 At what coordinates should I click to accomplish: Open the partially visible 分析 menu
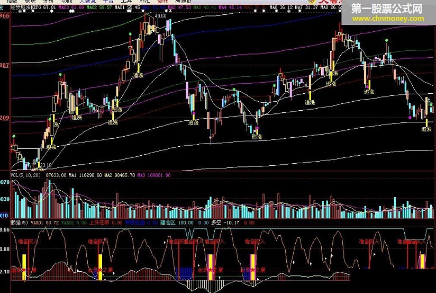coord(48,1)
